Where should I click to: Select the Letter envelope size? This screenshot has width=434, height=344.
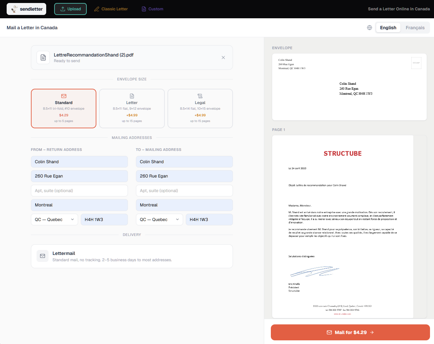click(x=132, y=108)
